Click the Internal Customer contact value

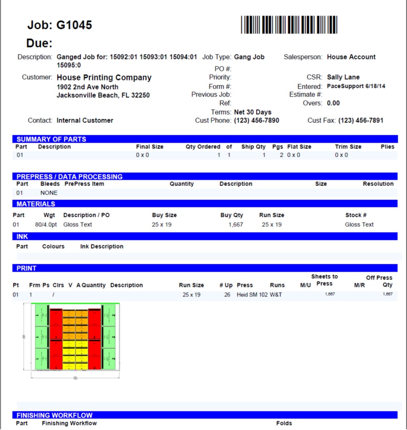click(x=85, y=120)
